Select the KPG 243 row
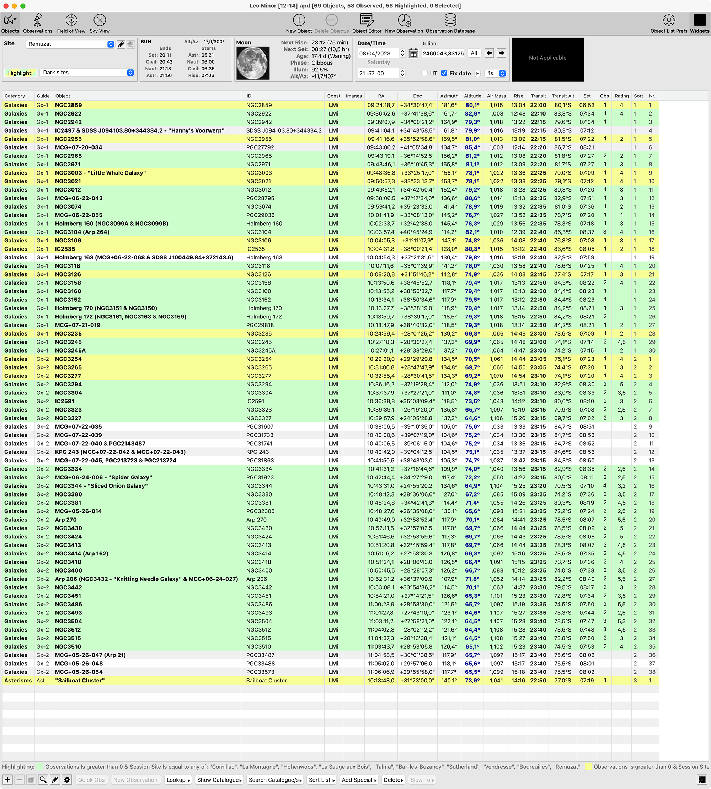This screenshot has width=711, height=789. (331, 452)
